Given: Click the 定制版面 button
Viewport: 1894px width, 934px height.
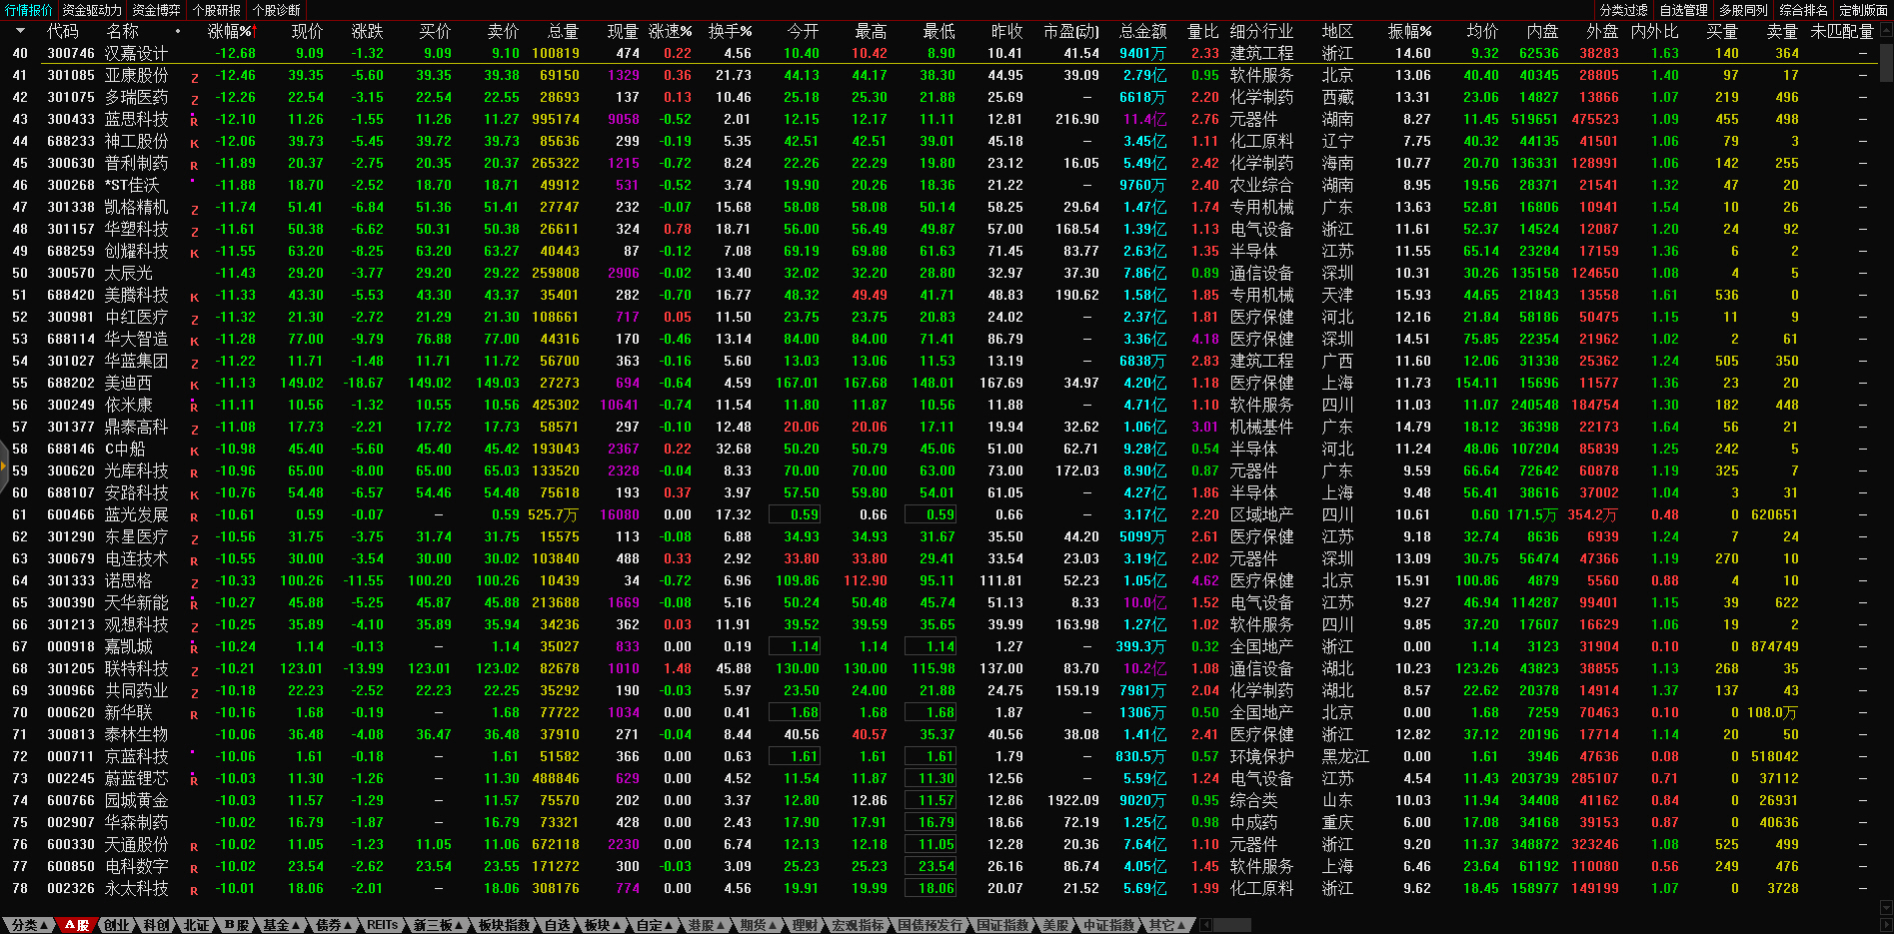Looking at the screenshot, I should pyautogui.click(x=1863, y=10).
